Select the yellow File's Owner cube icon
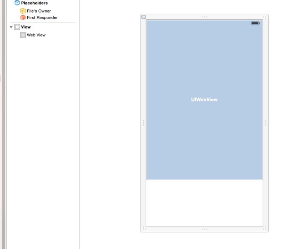This screenshot has width=304, height=249. click(x=22, y=11)
